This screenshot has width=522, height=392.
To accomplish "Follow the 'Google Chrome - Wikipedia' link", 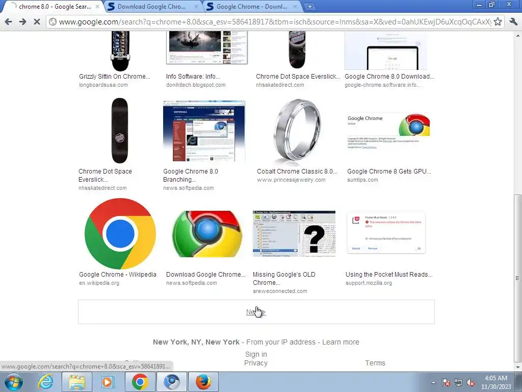I will pyautogui.click(x=118, y=274).
